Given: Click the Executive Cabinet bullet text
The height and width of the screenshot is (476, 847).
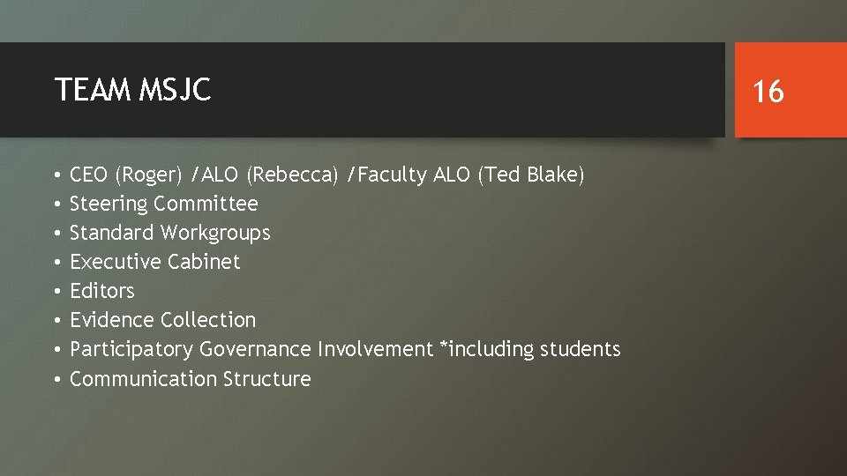Looking at the screenshot, I should pyautogui.click(x=154, y=262).
